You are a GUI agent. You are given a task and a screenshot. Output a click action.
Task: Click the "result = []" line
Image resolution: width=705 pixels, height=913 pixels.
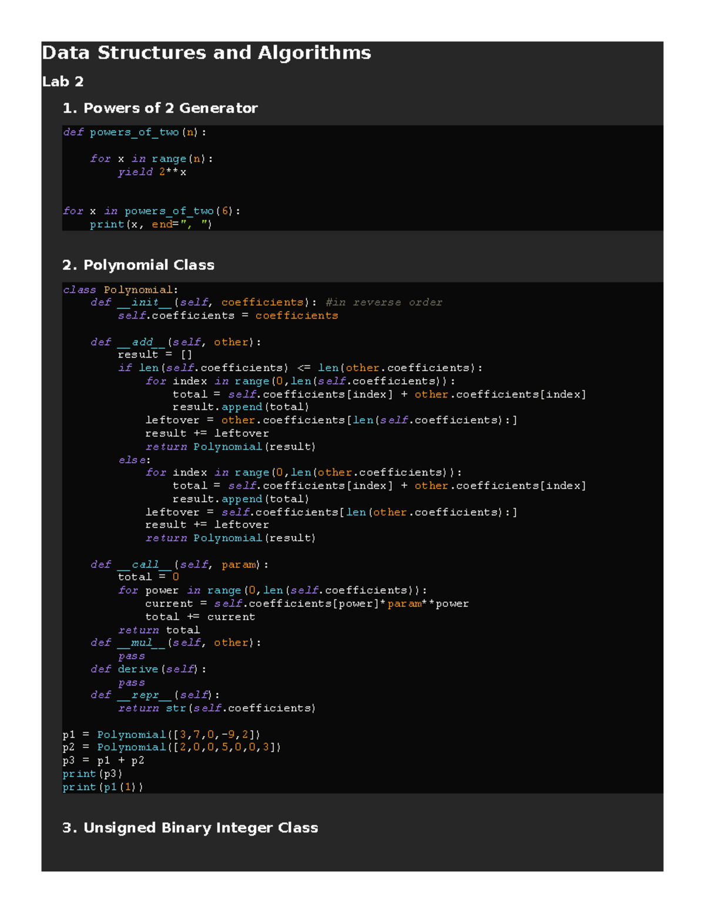coord(155,355)
